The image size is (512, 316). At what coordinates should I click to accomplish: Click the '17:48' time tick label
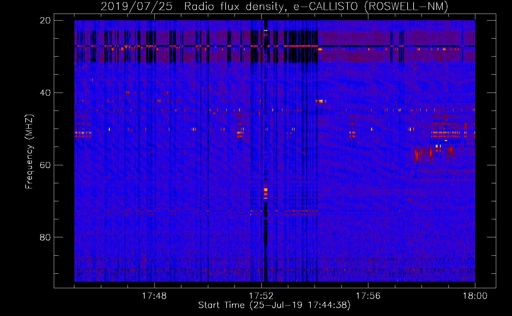(154, 296)
